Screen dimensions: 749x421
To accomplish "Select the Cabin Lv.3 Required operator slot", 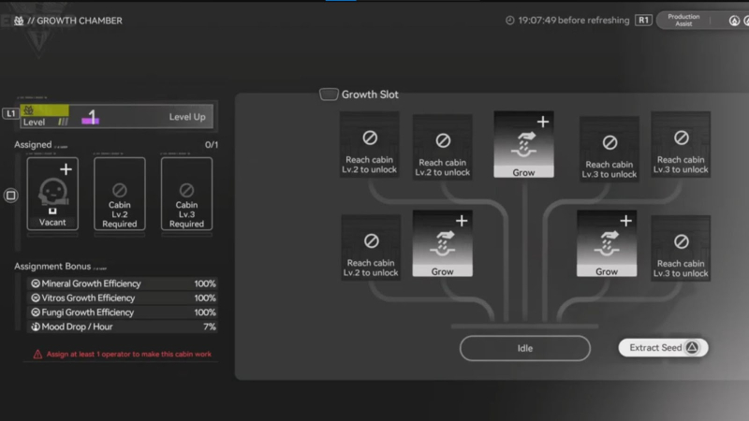I will [186, 194].
